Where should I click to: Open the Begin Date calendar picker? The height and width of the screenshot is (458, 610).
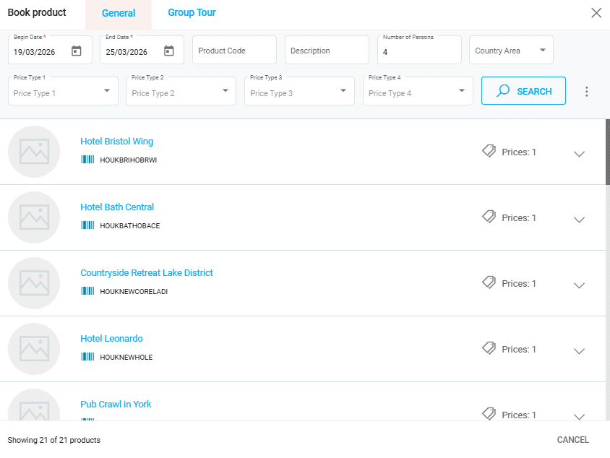click(x=77, y=51)
